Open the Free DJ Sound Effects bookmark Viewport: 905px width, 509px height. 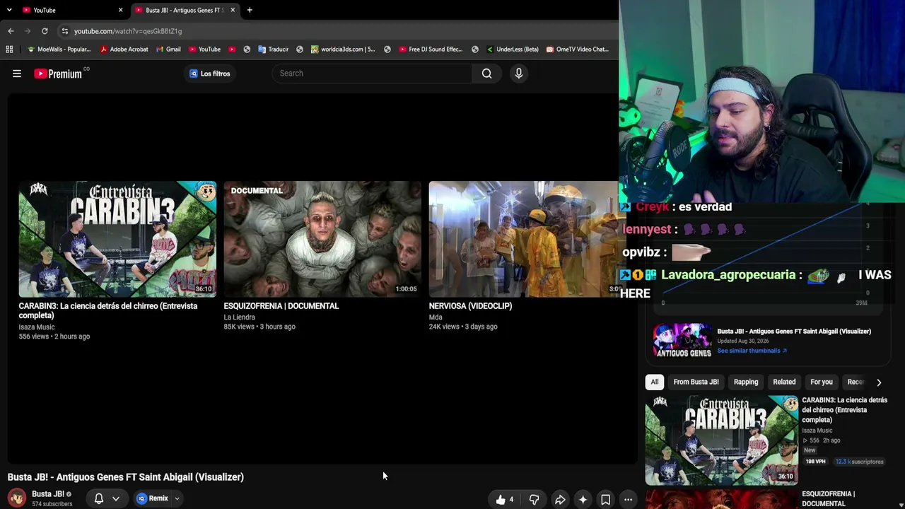pyautogui.click(x=431, y=49)
